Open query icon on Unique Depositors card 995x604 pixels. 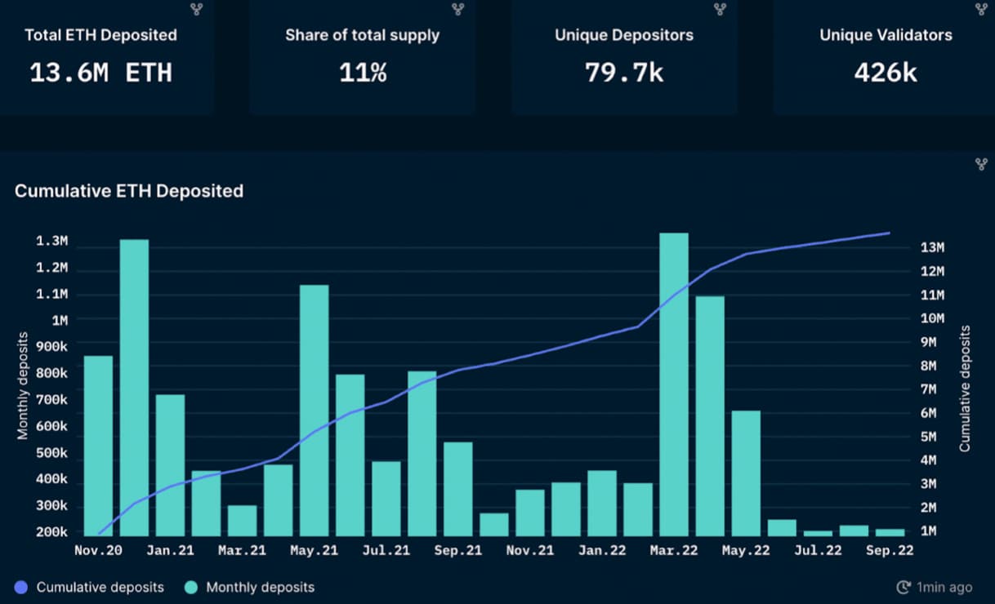(x=720, y=9)
